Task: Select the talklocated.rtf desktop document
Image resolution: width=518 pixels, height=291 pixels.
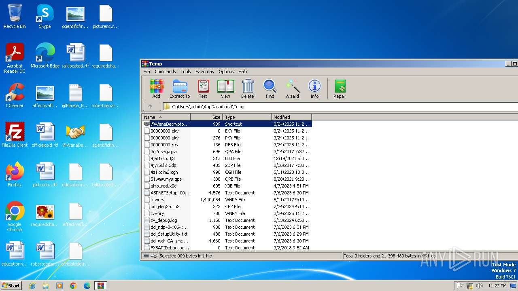Action: click(x=75, y=56)
